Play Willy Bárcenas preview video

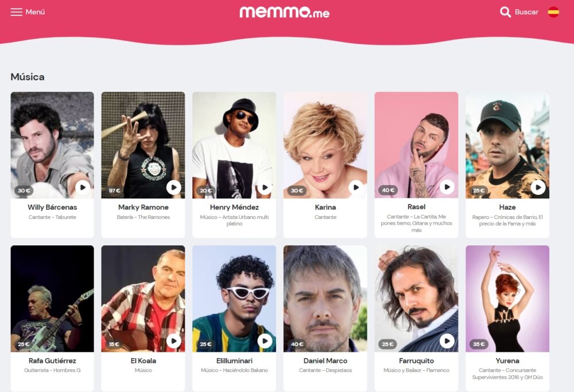[x=83, y=187]
